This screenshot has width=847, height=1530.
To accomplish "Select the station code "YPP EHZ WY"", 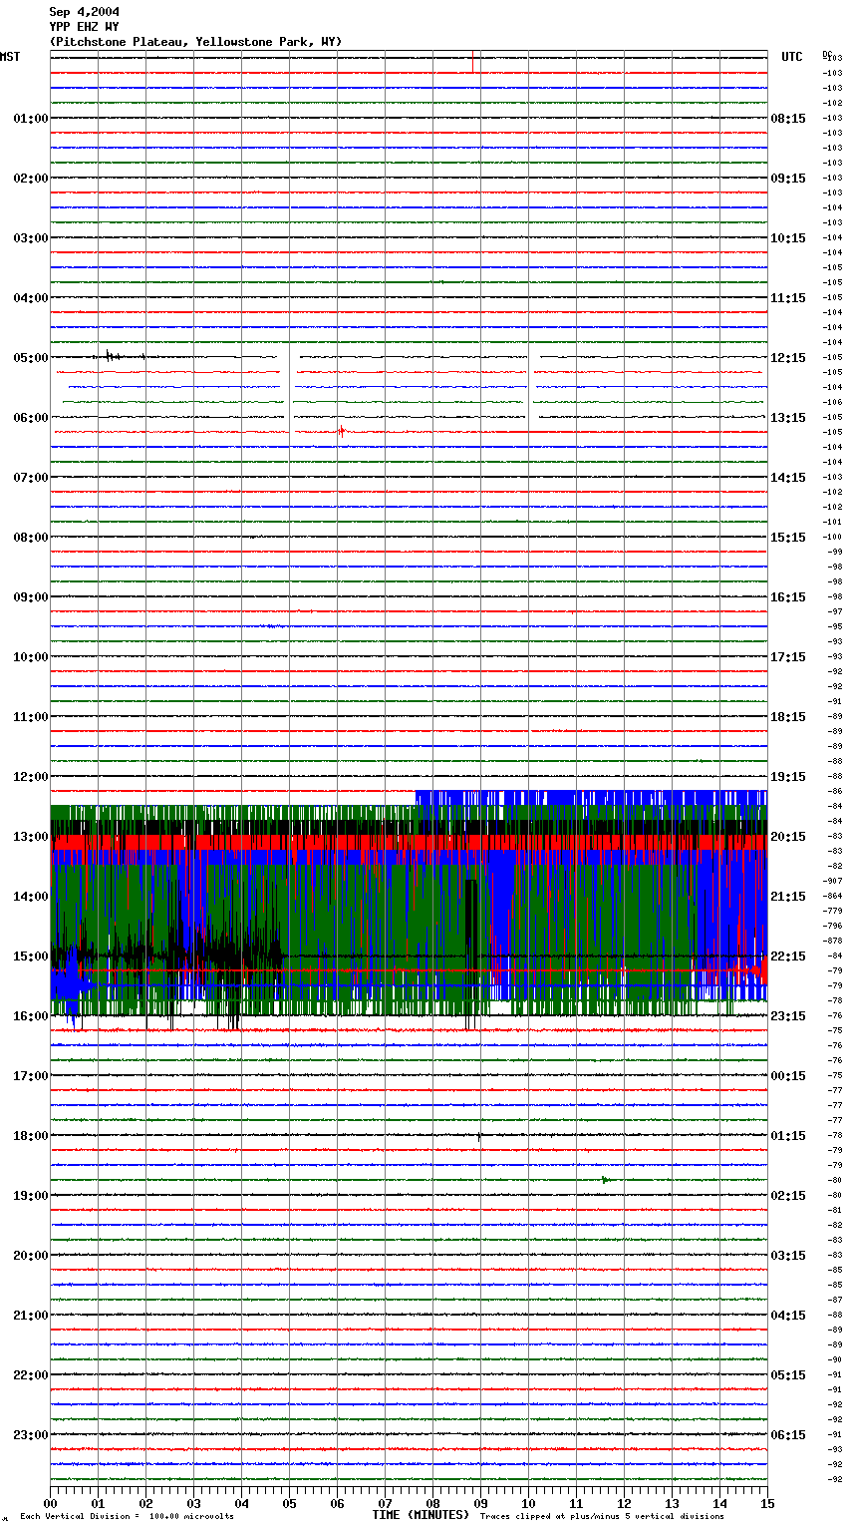I will [85, 27].
